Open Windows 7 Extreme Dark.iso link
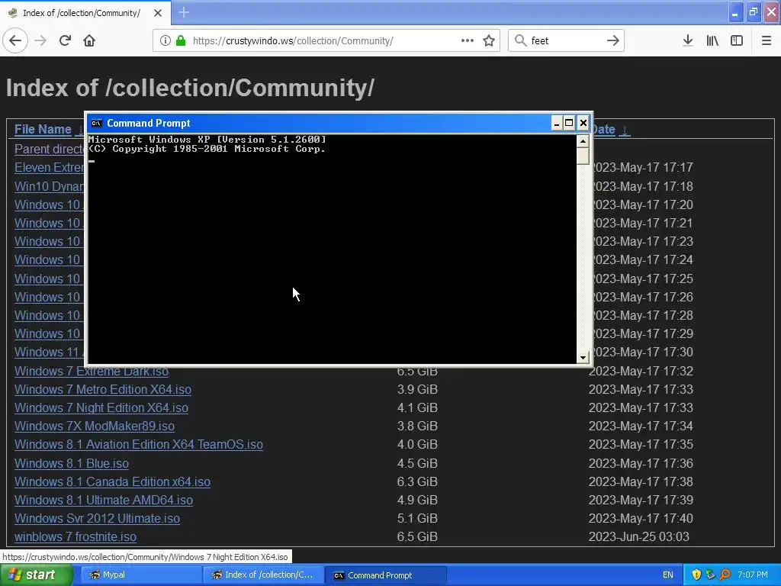 [x=92, y=372]
